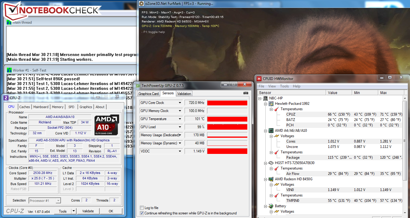This screenshot has width=410, height=218.
Task: Click the GPU-Z title bar icon
Action: click(138, 85)
